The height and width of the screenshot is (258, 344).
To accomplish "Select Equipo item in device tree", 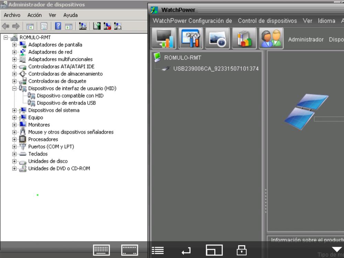I will point(35,118).
